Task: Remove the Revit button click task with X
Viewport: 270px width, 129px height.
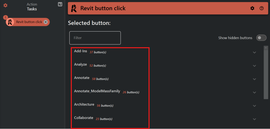Action: (46, 22)
